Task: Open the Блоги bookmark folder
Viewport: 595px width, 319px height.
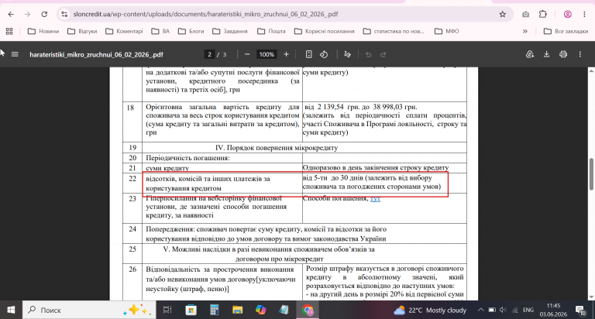Action: pyautogui.click(x=191, y=31)
